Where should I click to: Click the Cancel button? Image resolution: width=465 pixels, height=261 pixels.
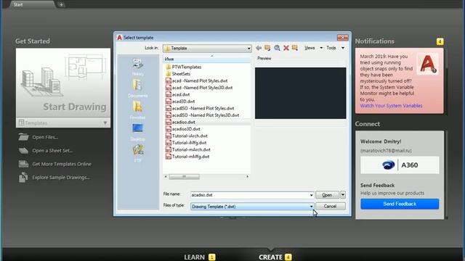(331, 206)
